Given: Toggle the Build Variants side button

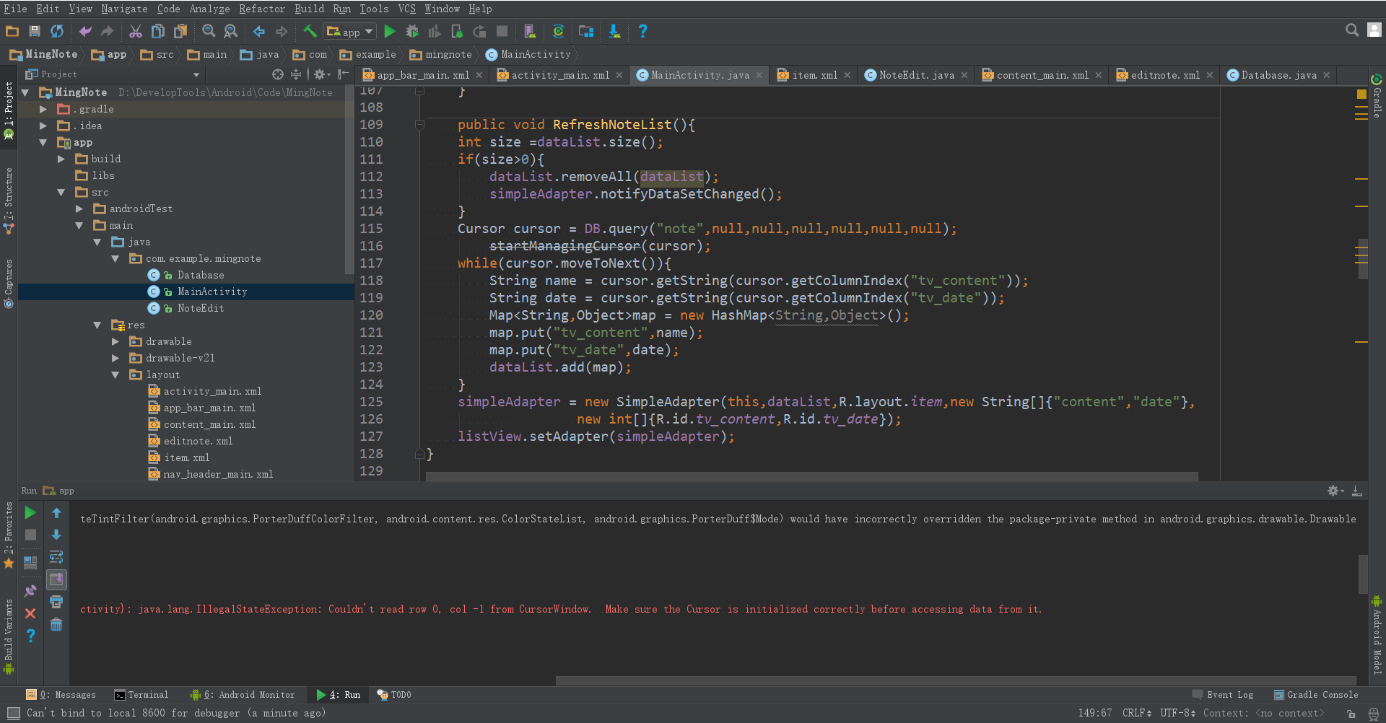Looking at the screenshot, I should (x=9, y=635).
